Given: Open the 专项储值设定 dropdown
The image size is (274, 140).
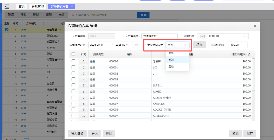Looking at the screenshot, I should [178, 45].
